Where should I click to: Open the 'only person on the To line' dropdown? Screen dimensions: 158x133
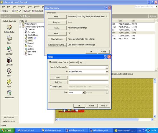107,87
